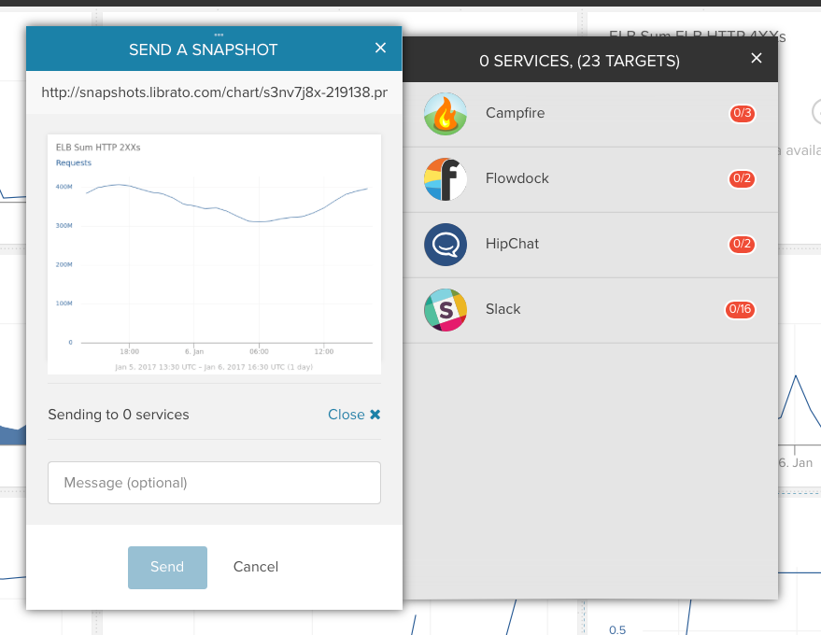Close the Send a Snapshot dialog
821x635 pixels.
(x=380, y=49)
